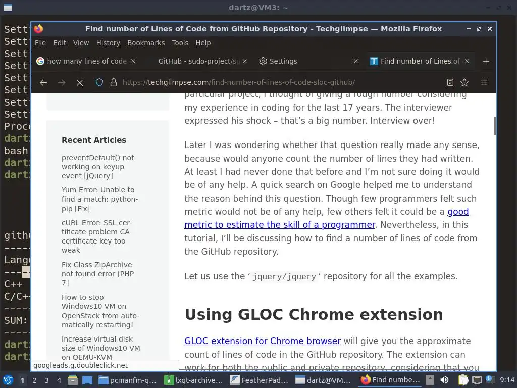Open the Tools menu
517x388 pixels.
click(x=180, y=43)
